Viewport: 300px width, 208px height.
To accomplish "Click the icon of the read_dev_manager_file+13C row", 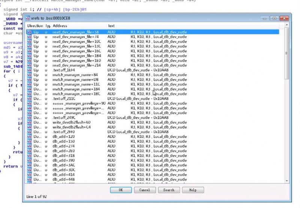I will click(x=29, y=46).
